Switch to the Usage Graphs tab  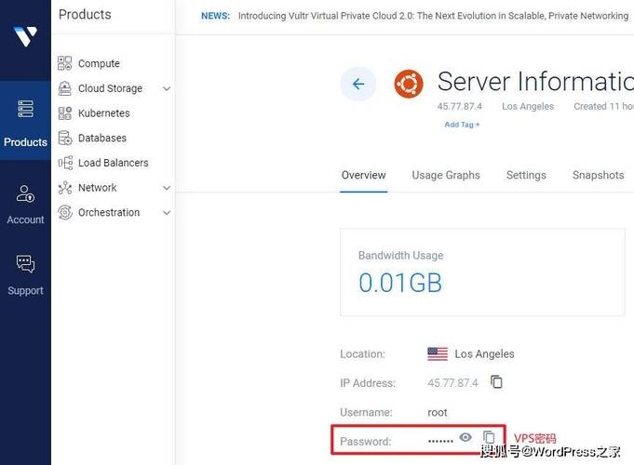tap(446, 175)
